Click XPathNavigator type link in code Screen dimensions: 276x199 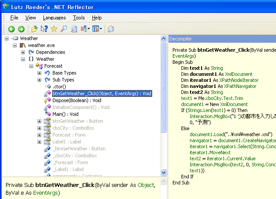[x=240, y=86]
